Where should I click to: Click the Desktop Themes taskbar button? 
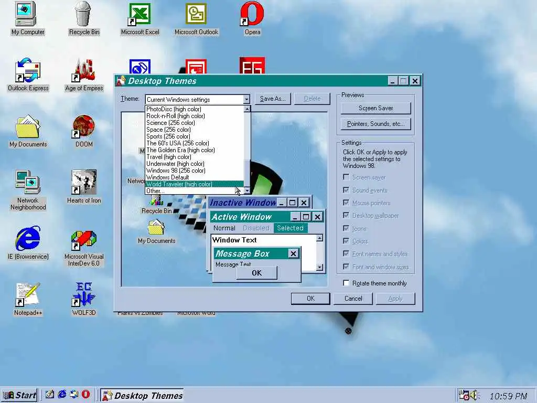pyautogui.click(x=142, y=395)
